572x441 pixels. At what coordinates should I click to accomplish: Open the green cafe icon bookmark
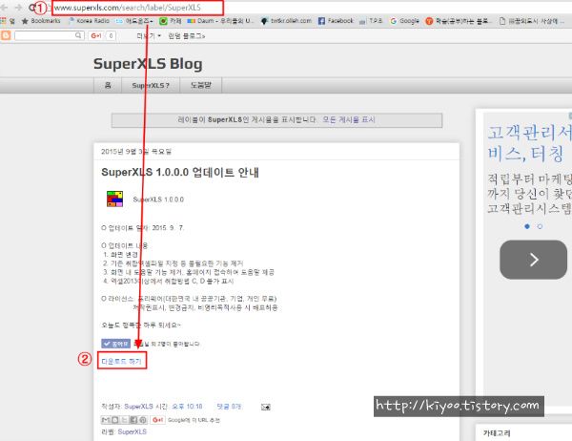tap(171, 21)
